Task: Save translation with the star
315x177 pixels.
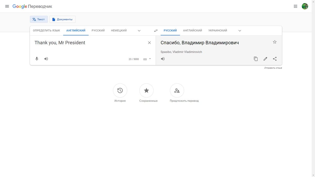Action: (x=275, y=42)
